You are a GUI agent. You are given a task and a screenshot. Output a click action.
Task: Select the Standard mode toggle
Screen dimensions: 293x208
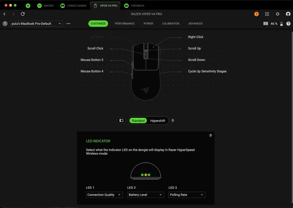click(x=138, y=121)
